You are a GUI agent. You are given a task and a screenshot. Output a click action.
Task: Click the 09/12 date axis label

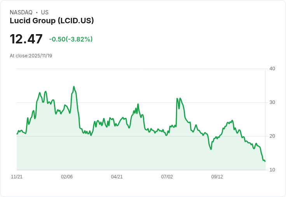point(217,177)
